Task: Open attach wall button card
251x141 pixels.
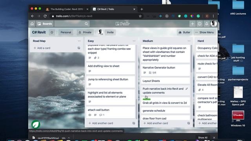Action: coord(111,112)
